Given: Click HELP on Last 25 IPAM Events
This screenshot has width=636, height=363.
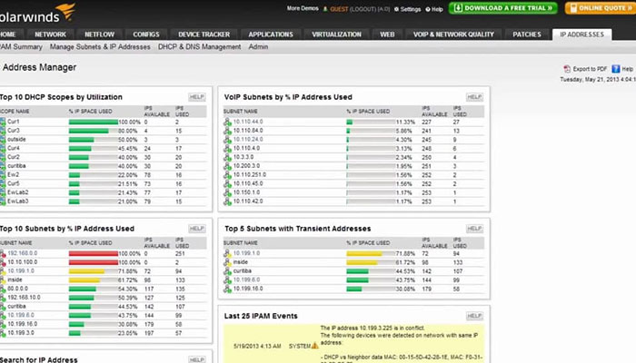Looking at the screenshot, I should [x=474, y=316].
